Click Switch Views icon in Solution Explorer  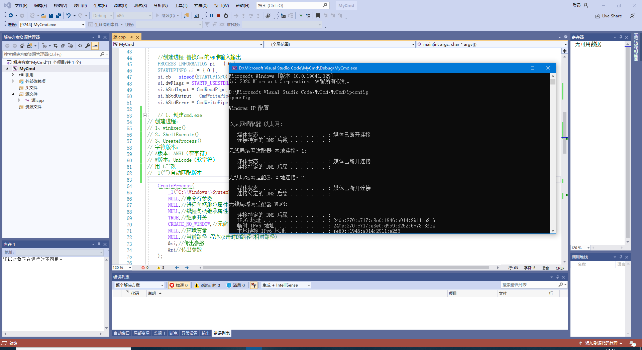[30, 46]
